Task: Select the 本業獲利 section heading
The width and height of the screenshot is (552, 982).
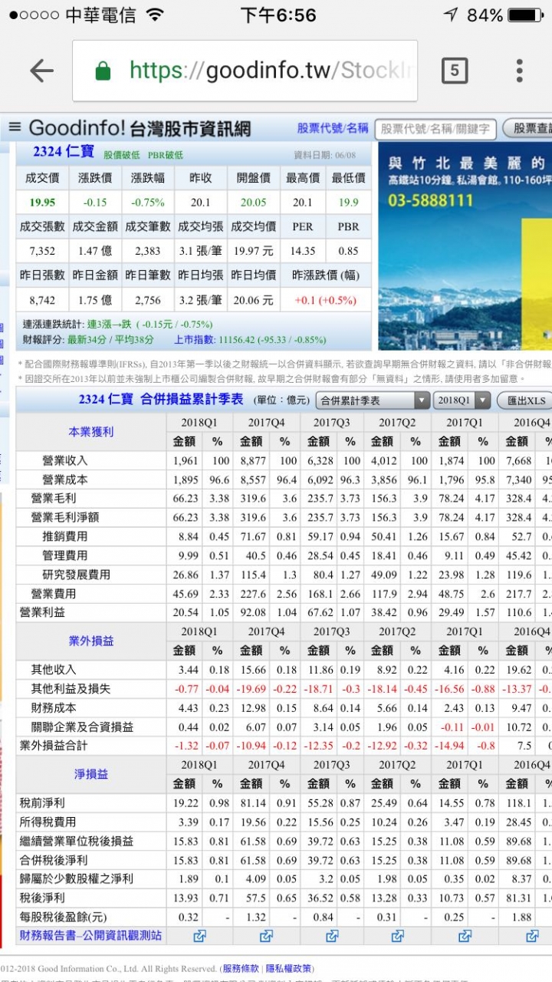Action: click(x=91, y=432)
